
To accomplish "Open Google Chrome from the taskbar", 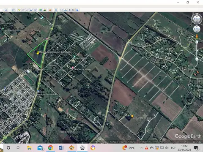I will [x=50, y=148].
